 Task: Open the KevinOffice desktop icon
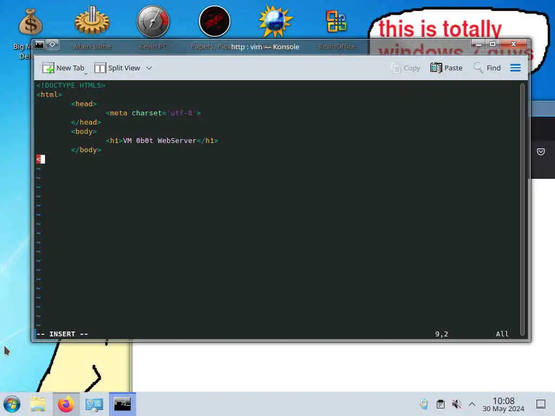[336, 21]
